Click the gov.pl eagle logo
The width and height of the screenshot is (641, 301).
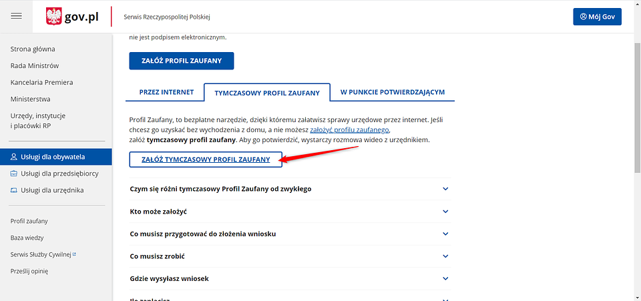[54, 16]
